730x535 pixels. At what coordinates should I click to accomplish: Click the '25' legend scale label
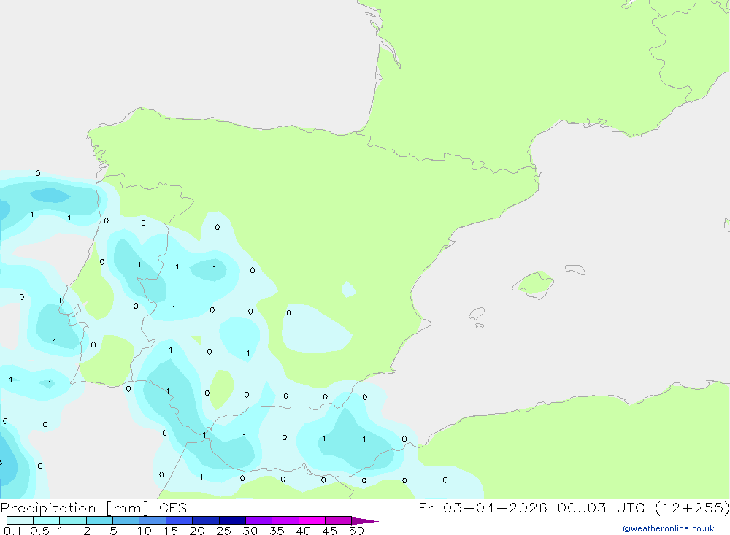point(224,531)
